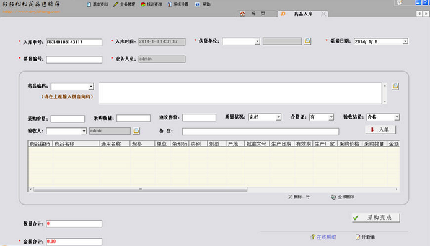Expand 票据日期 date dropdown

405,41
